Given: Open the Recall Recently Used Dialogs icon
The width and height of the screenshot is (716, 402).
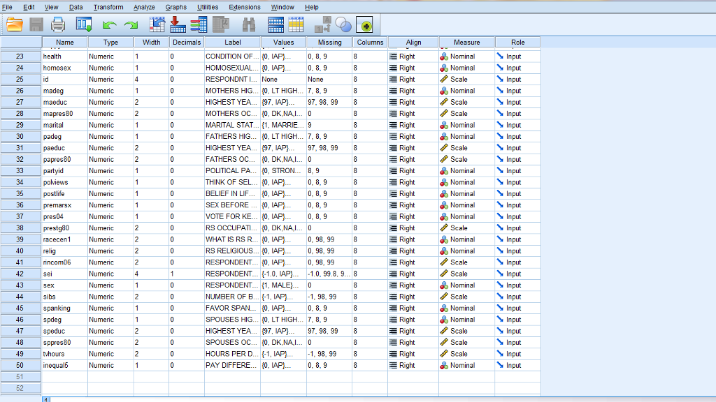Looking at the screenshot, I should pyautogui.click(x=84, y=24).
